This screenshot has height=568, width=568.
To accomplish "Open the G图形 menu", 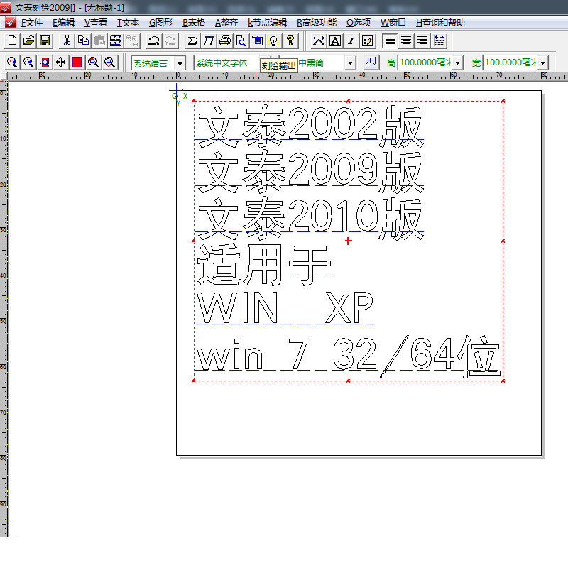I will pyautogui.click(x=161, y=23).
